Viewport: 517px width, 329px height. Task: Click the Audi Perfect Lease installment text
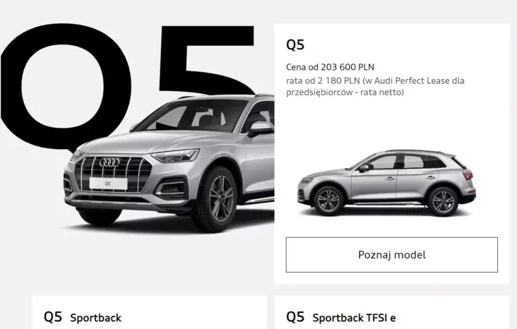(375, 86)
